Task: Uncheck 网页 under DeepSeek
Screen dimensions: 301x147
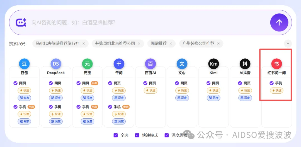Action: [x=51, y=83]
